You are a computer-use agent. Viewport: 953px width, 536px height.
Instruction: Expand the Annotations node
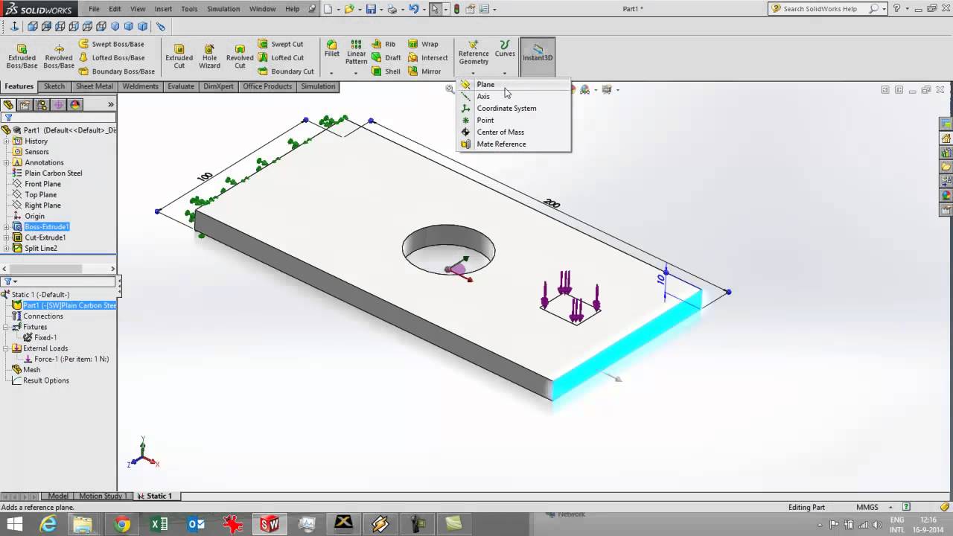[x=7, y=162]
